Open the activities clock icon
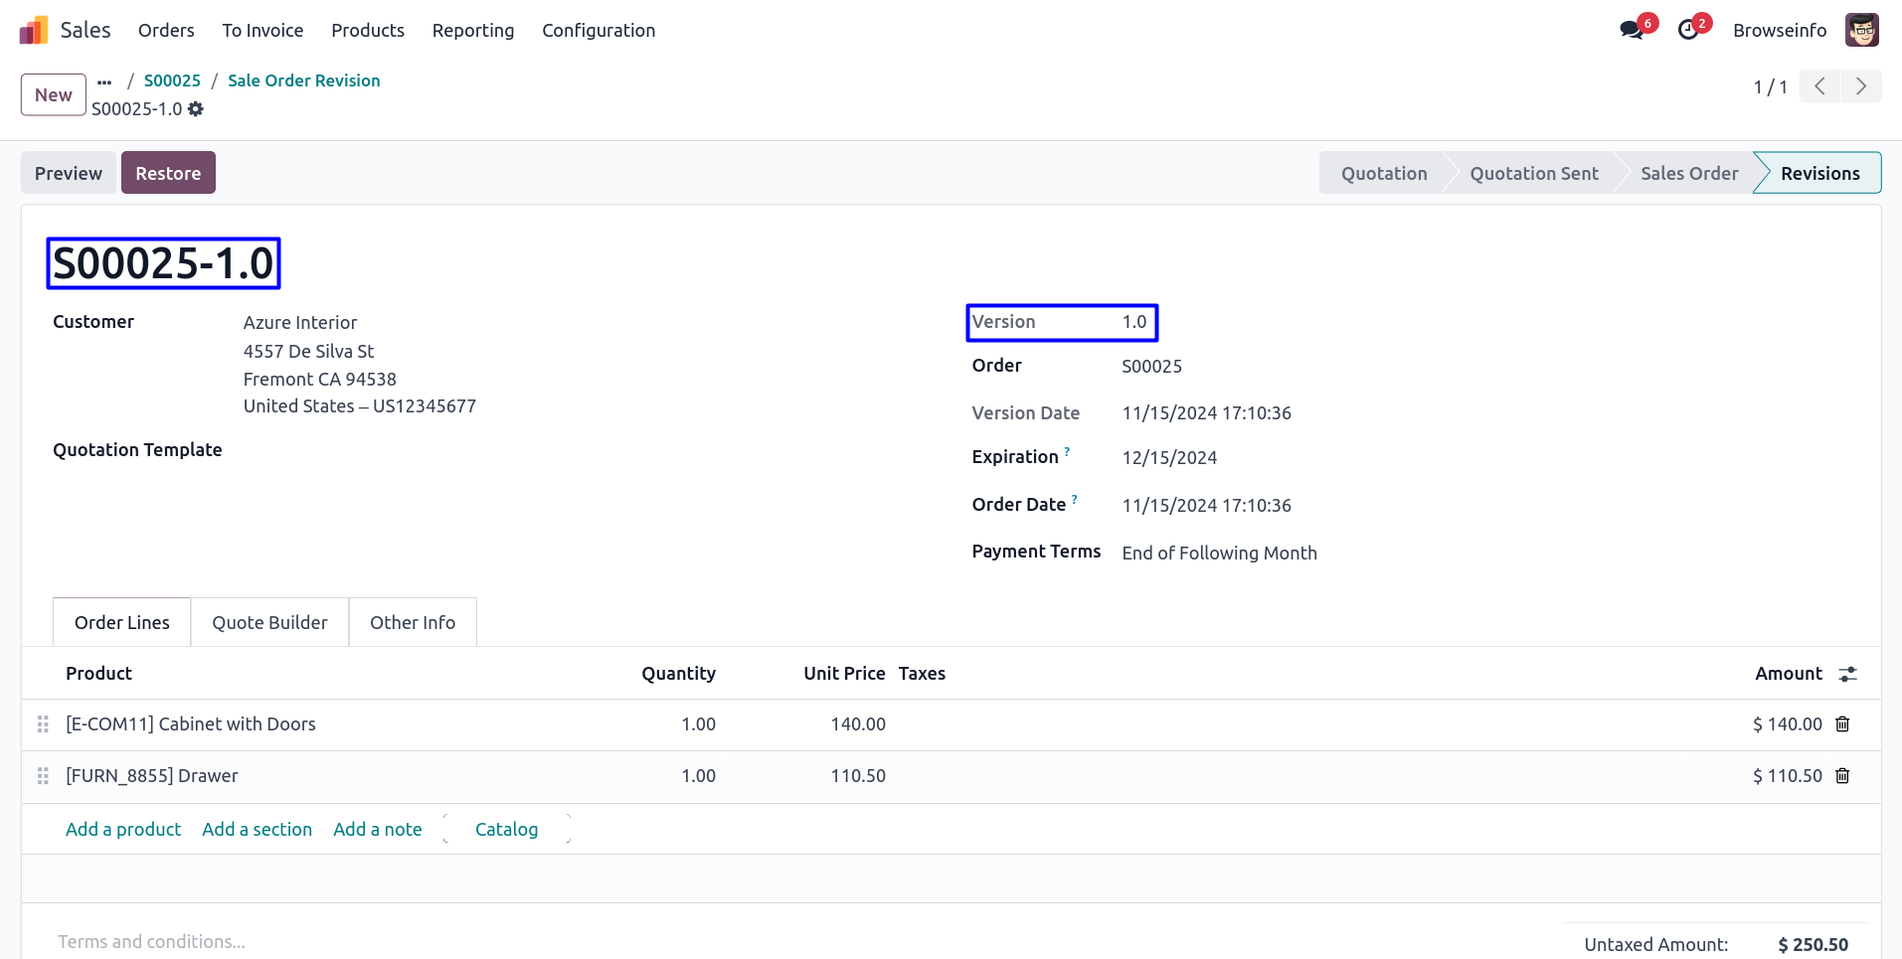 1687,31
